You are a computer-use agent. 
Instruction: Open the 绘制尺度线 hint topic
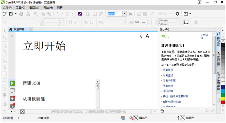(x=169, y=80)
